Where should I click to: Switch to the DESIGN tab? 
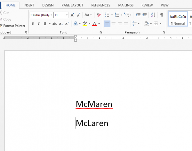48,5
